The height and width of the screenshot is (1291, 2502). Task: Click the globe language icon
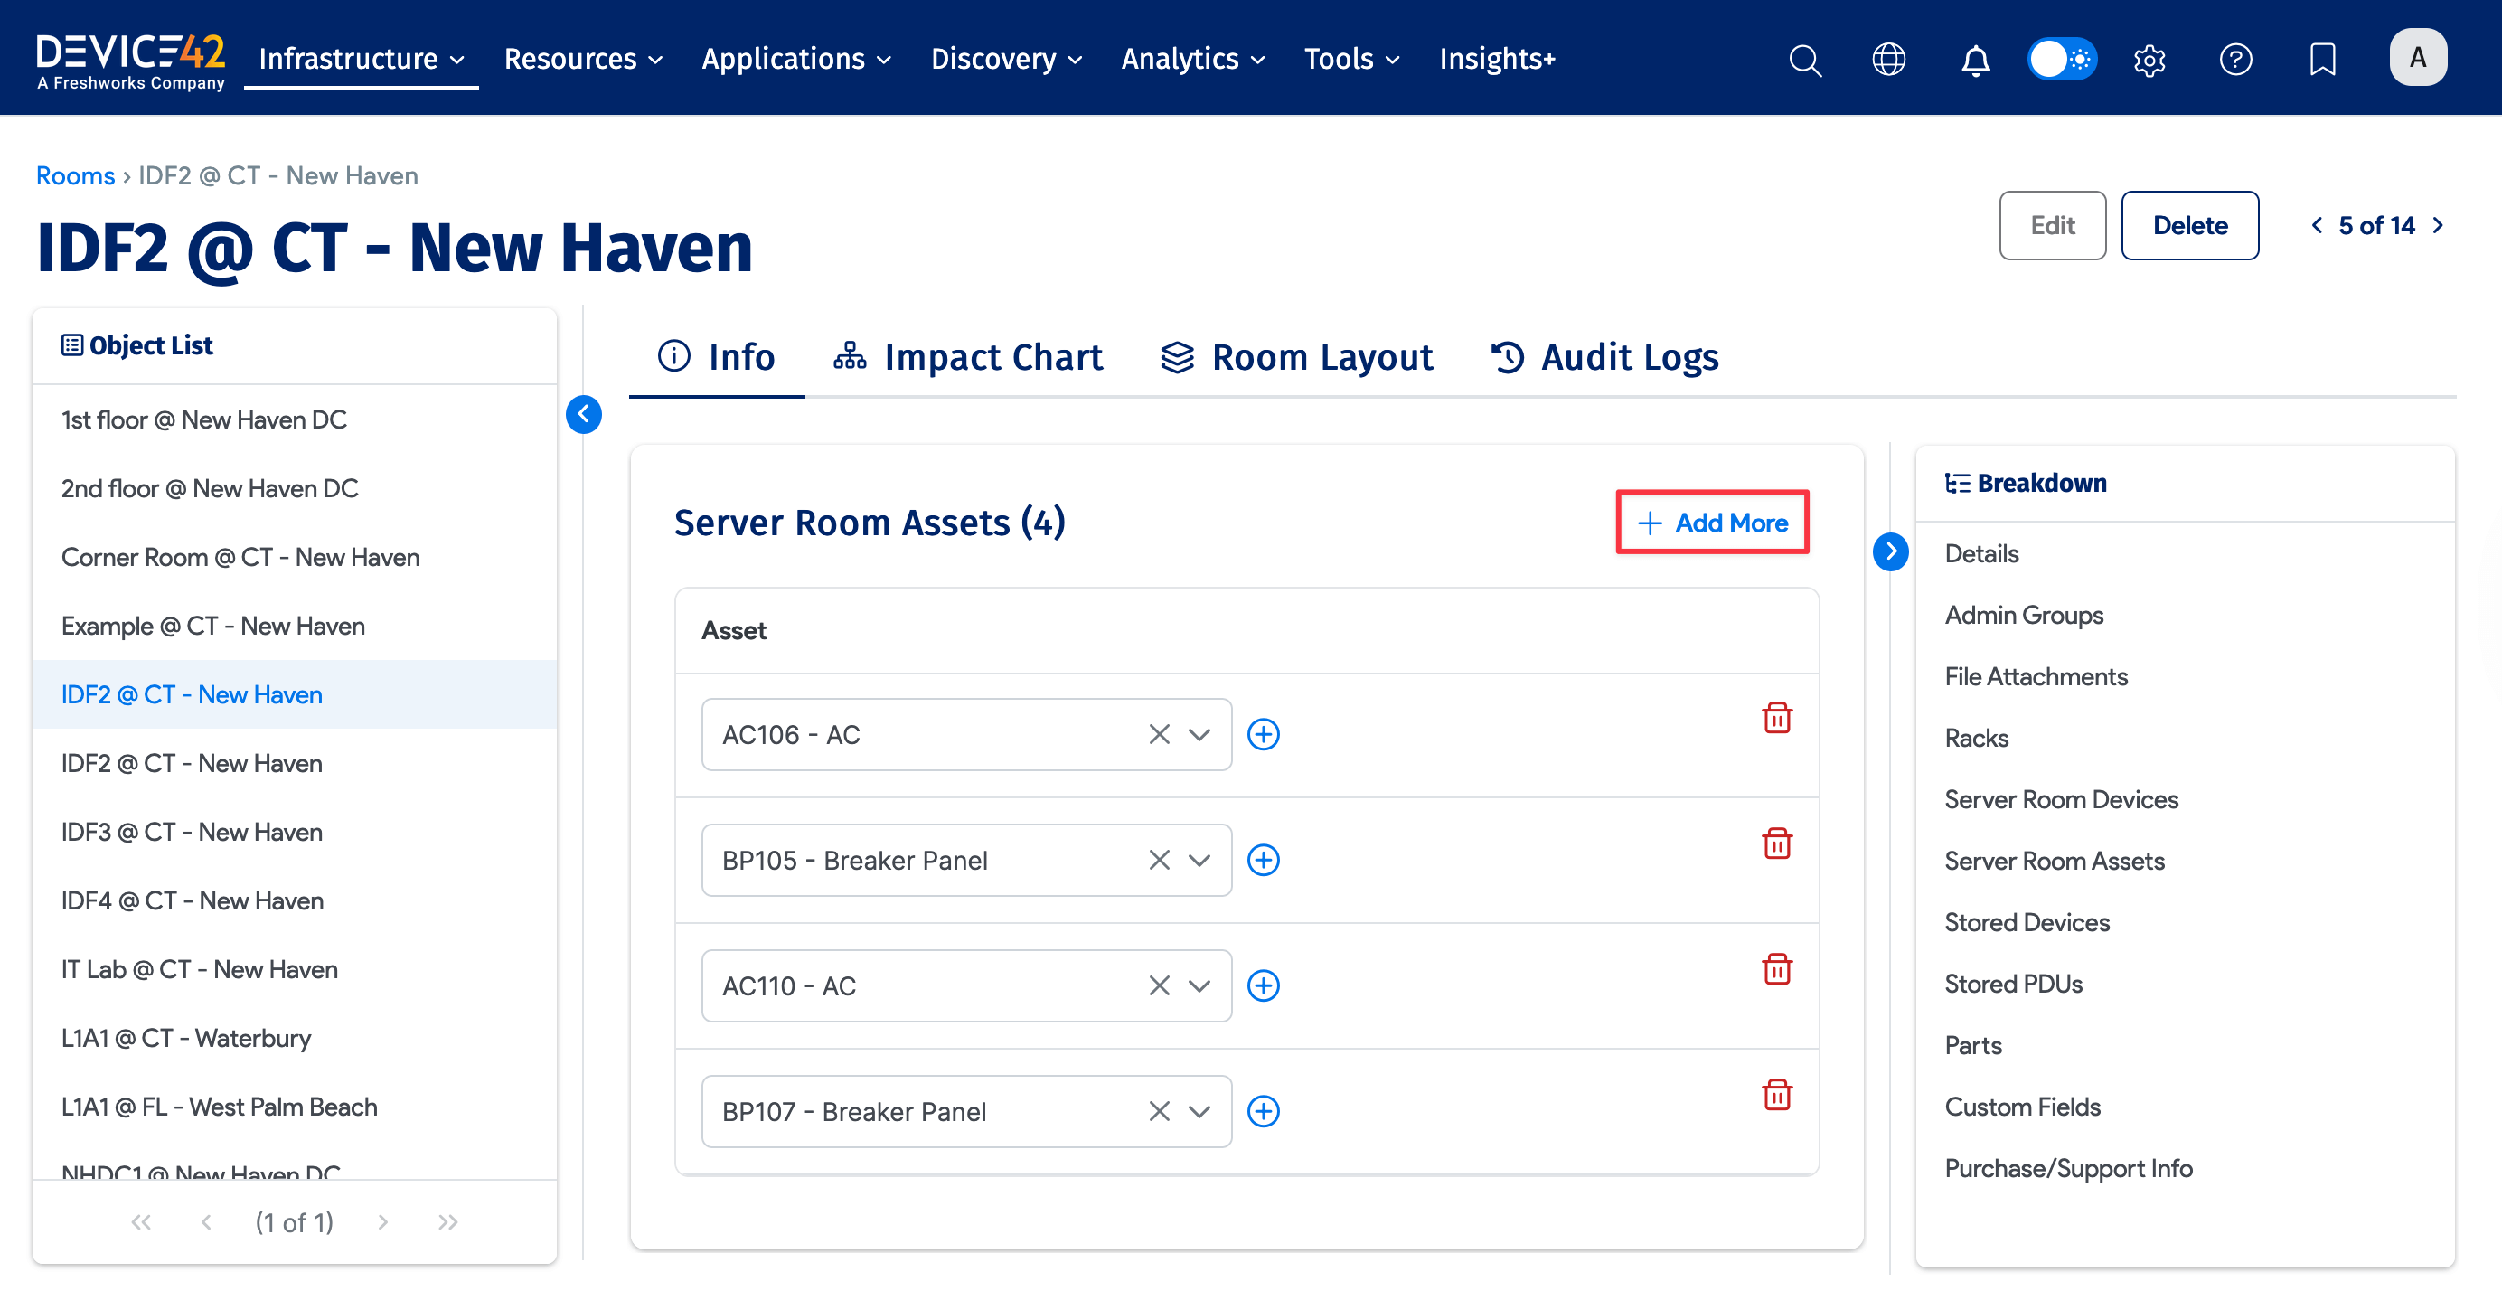point(1888,60)
